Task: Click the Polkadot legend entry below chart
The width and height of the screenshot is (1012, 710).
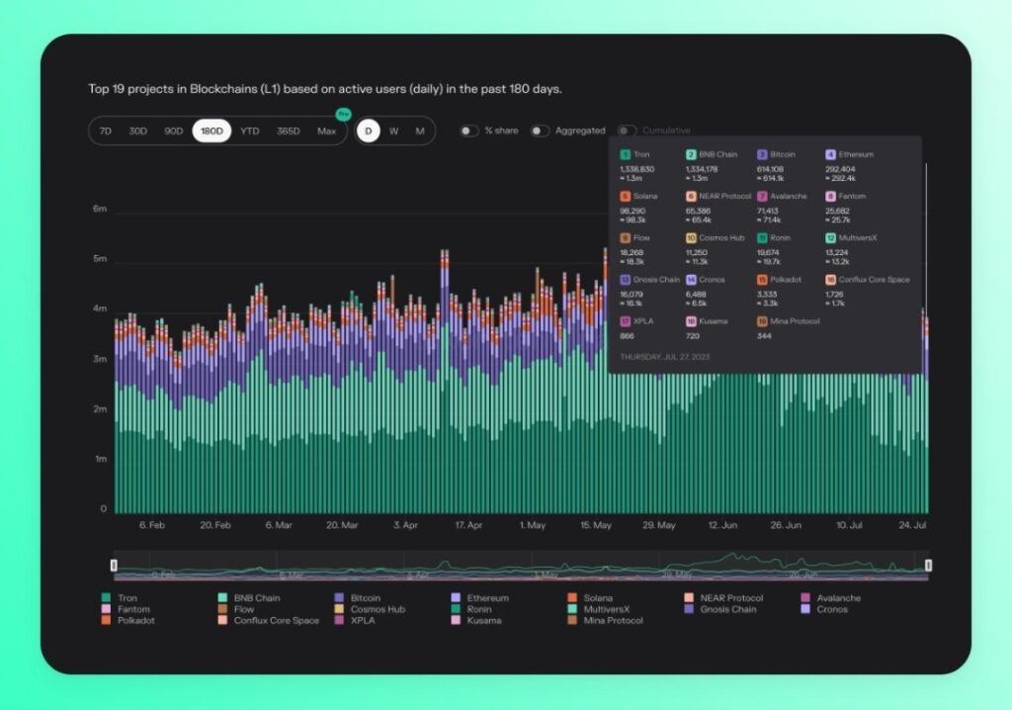Action: 127,620
